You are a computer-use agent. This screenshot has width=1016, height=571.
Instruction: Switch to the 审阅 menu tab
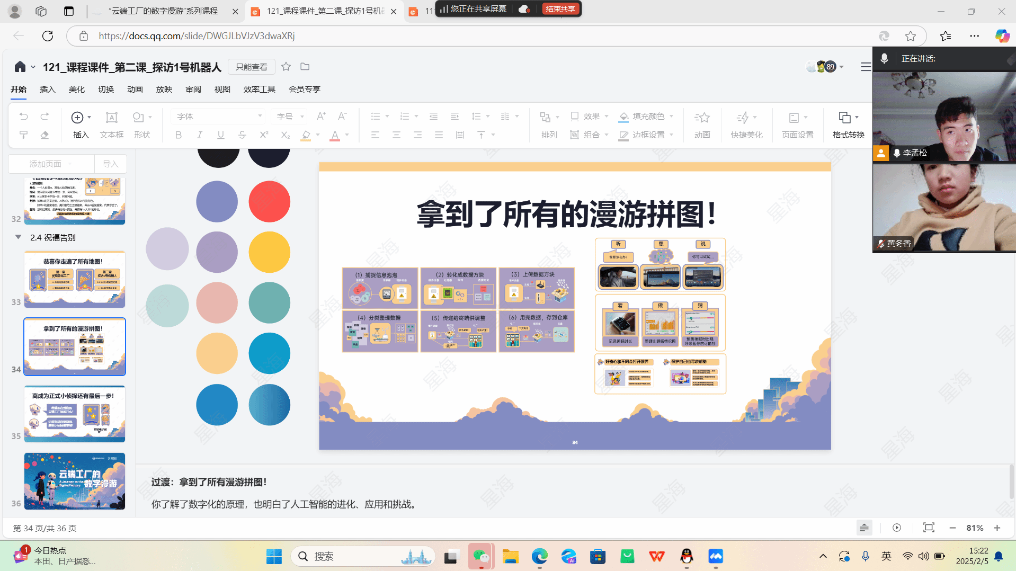pos(193,89)
